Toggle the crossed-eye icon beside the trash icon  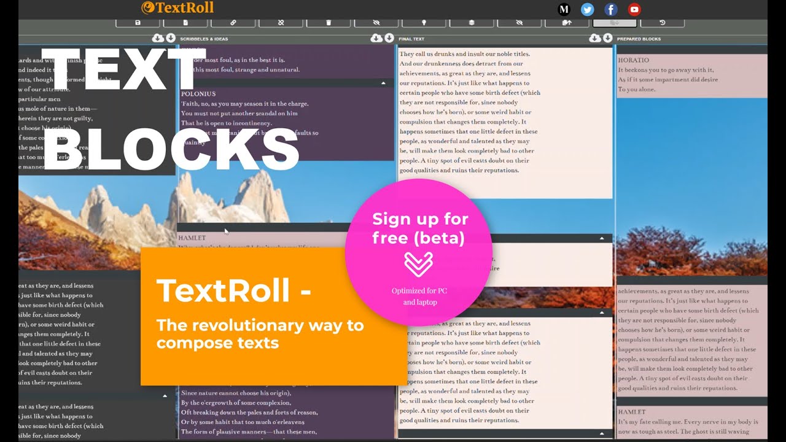pyautogui.click(x=376, y=23)
